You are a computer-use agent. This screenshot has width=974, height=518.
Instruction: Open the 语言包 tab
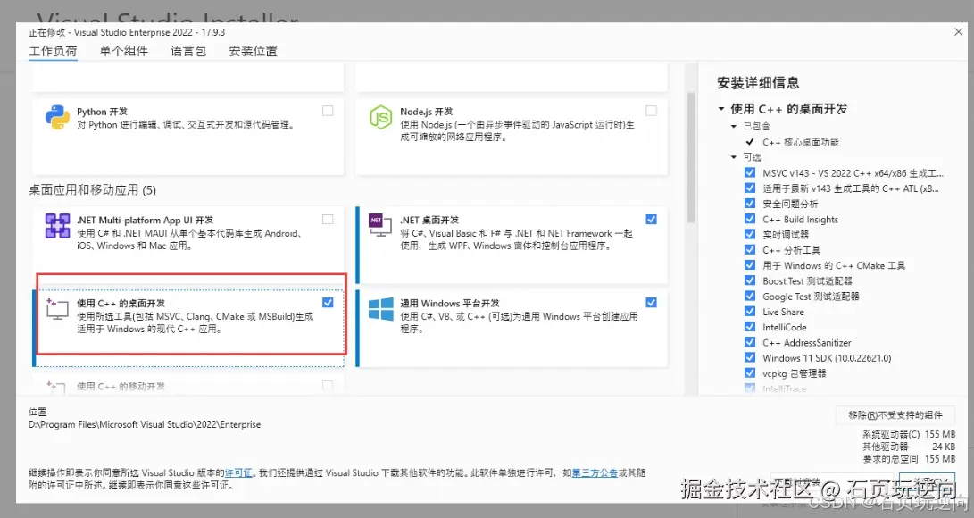coord(187,51)
